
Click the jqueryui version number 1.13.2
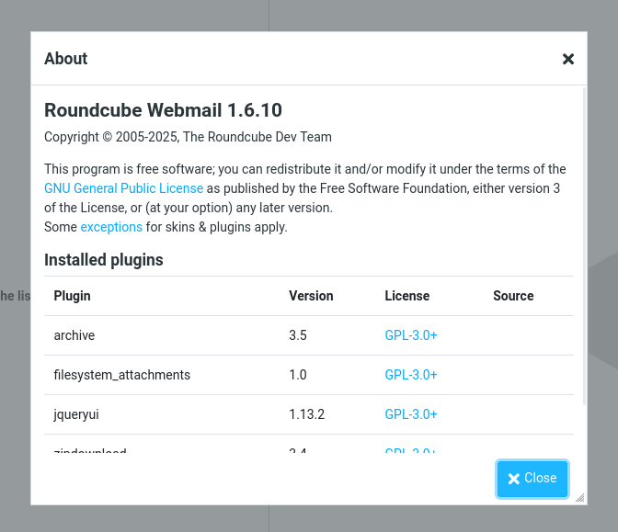tap(306, 414)
